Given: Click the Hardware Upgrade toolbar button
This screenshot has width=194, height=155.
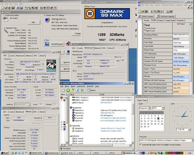Looking at the screenshot, I should coord(166,16).
